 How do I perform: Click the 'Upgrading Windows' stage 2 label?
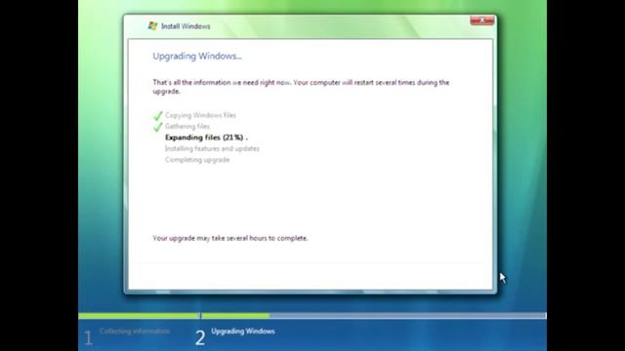(243, 331)
